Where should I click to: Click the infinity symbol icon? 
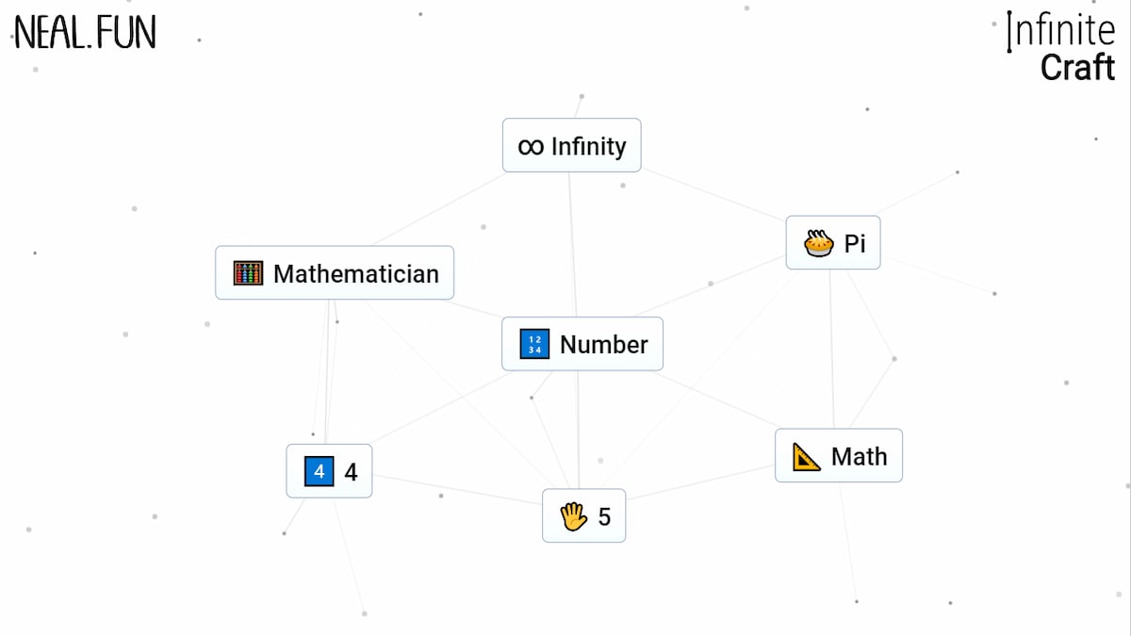531,146
